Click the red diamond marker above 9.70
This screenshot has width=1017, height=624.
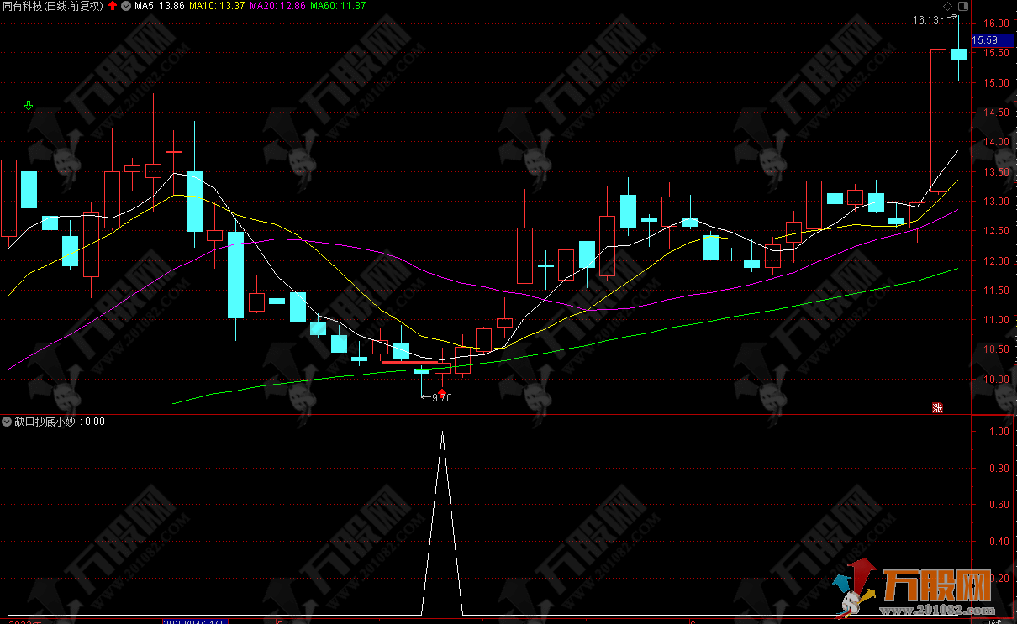[442, 392]
